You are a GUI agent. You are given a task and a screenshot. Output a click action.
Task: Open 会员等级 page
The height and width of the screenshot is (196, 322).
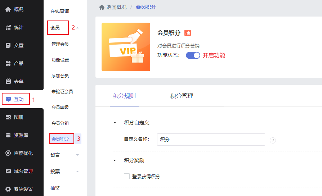pos(60,107)
